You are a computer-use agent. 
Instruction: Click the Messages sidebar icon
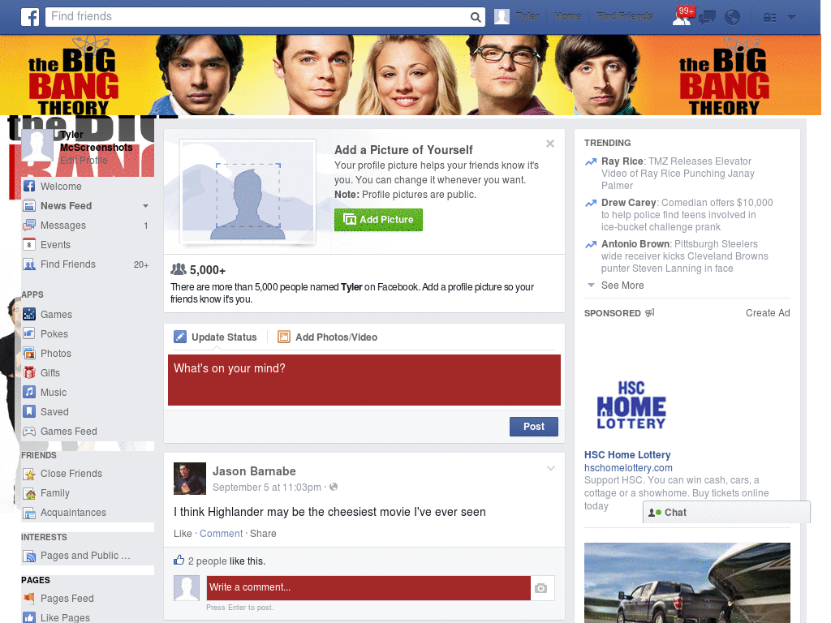pyautogui.click(x=30, y=226)
